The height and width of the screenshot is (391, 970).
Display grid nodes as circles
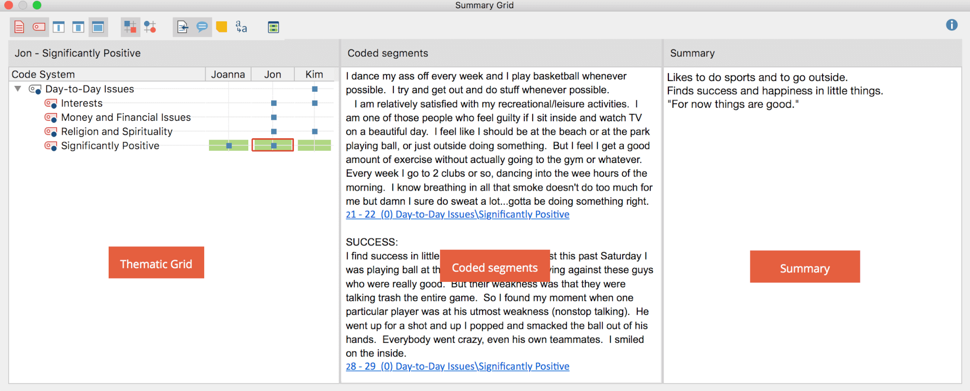pos(150,27)
